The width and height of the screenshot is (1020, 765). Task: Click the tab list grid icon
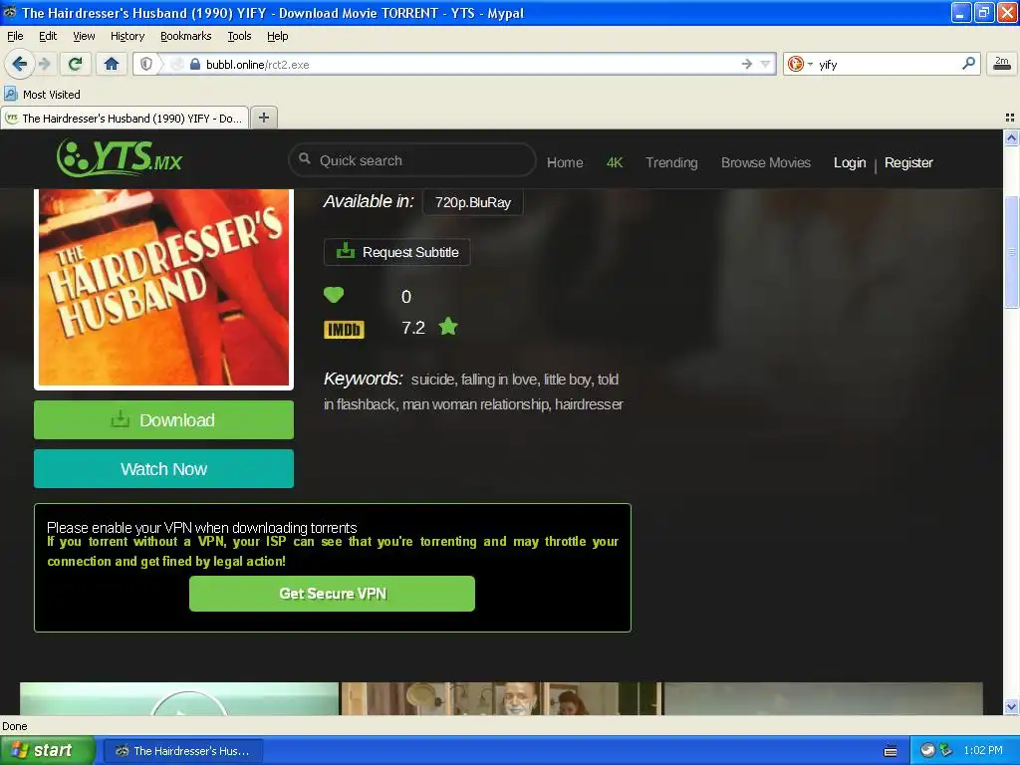coord(1010,118)
